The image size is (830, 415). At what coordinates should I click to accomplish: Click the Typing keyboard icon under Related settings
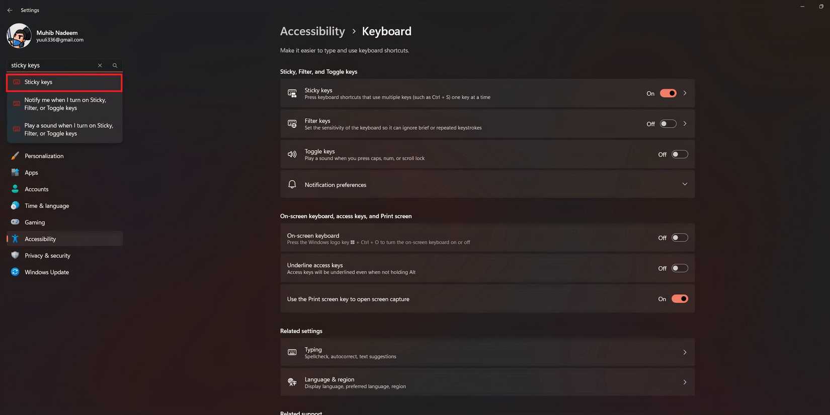(x=292, y=352)
